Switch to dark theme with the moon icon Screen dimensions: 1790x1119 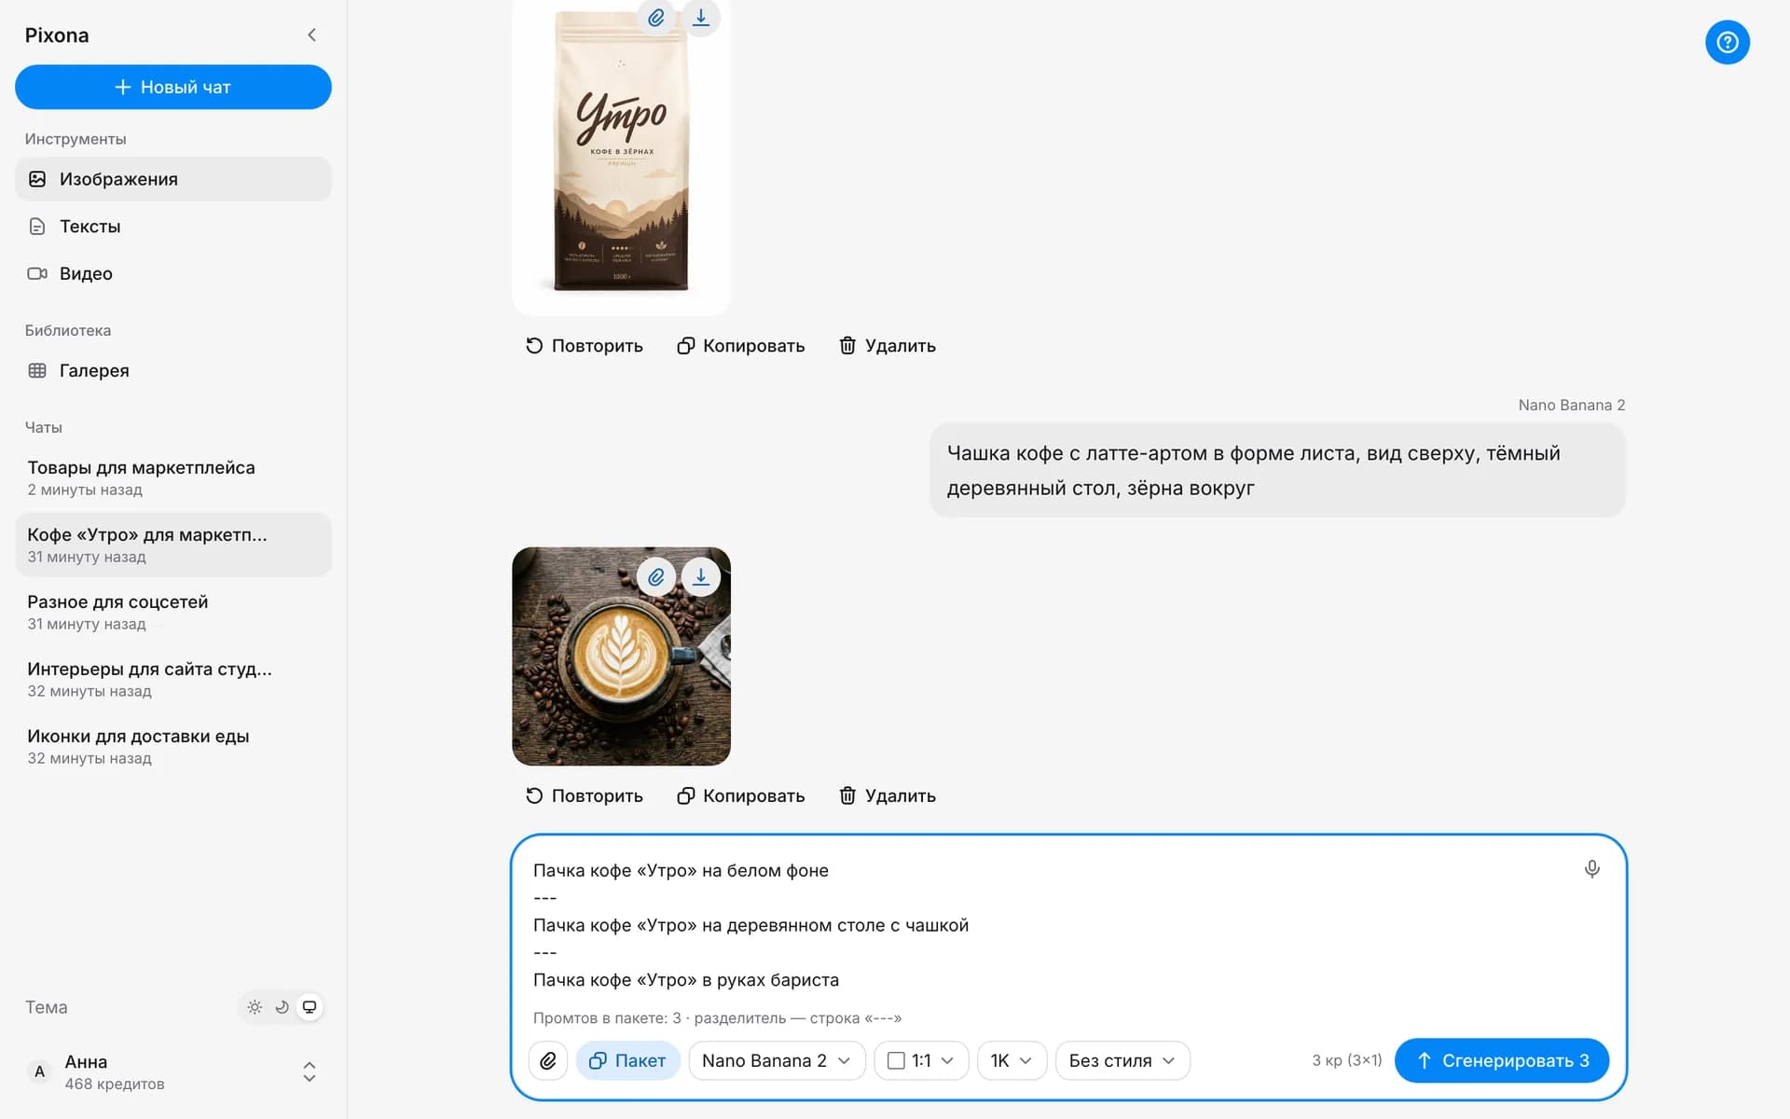282,1007
